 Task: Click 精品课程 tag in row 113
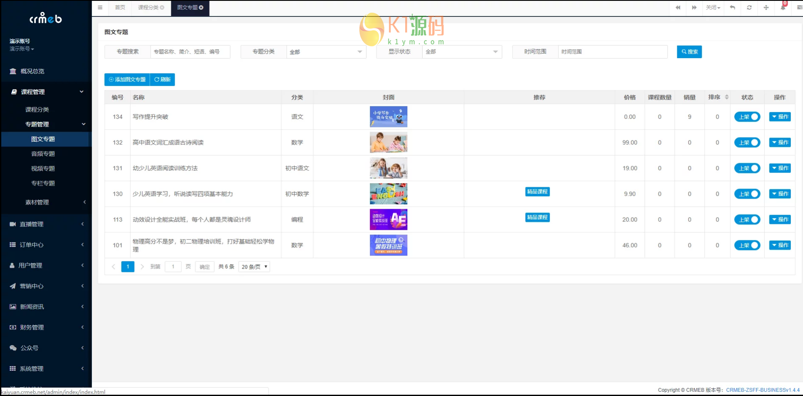click(537, 218)
